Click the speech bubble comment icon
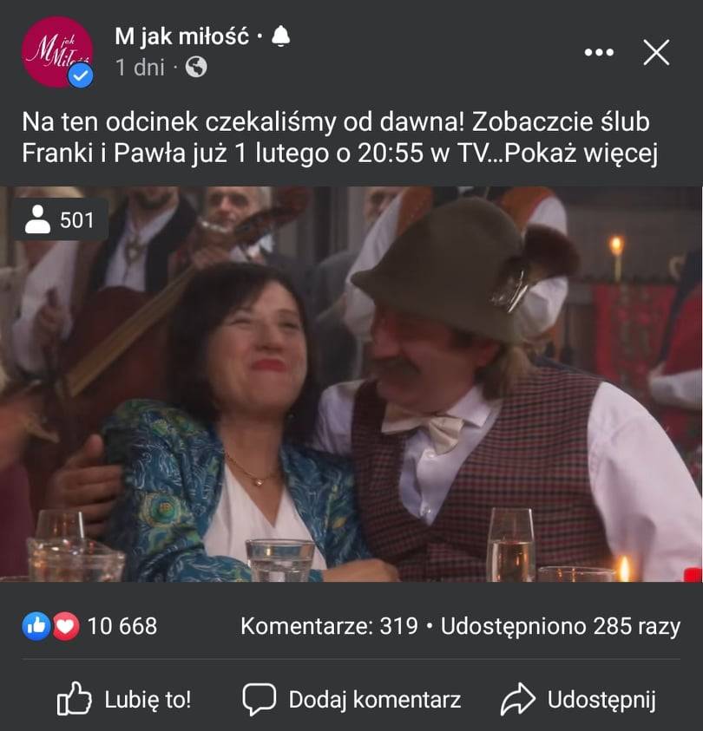The image size is (703, 731). tap(259, 699)
